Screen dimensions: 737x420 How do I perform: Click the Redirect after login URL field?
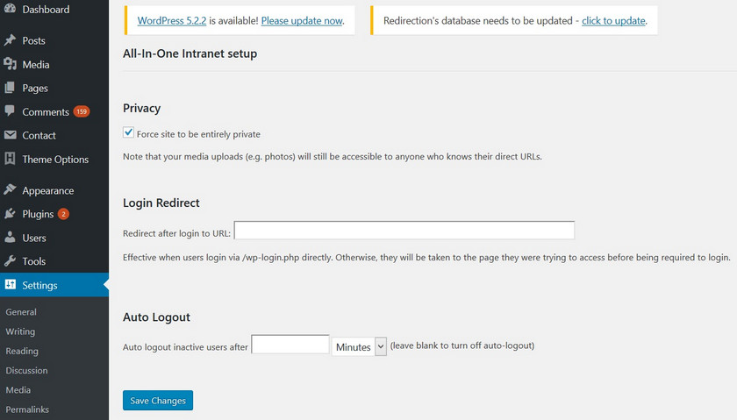pos(404,231)
